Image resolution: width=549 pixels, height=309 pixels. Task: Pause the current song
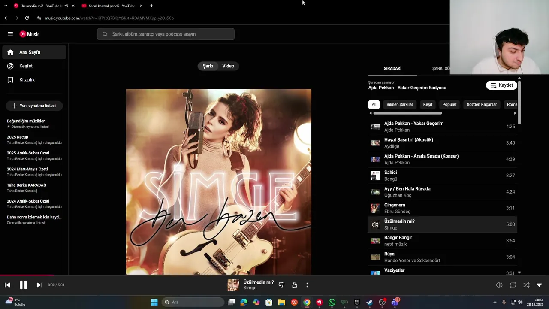[x=23, y=285]
